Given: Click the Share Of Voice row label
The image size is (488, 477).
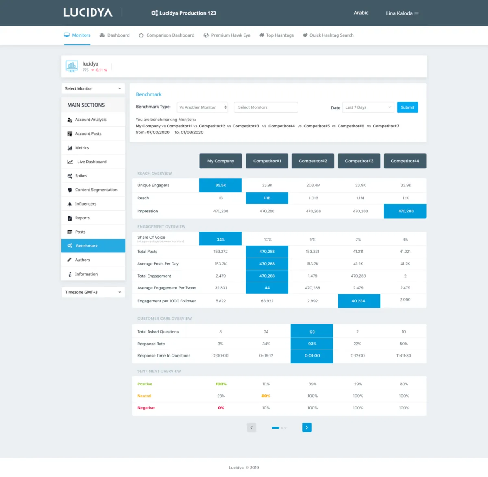Looking at the screenshot, I should click(x=151, y=237).
